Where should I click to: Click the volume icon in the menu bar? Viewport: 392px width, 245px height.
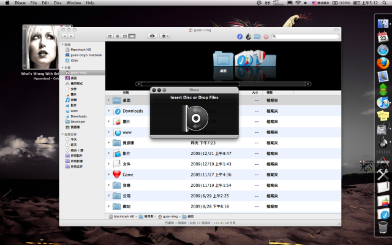[305, 2]
